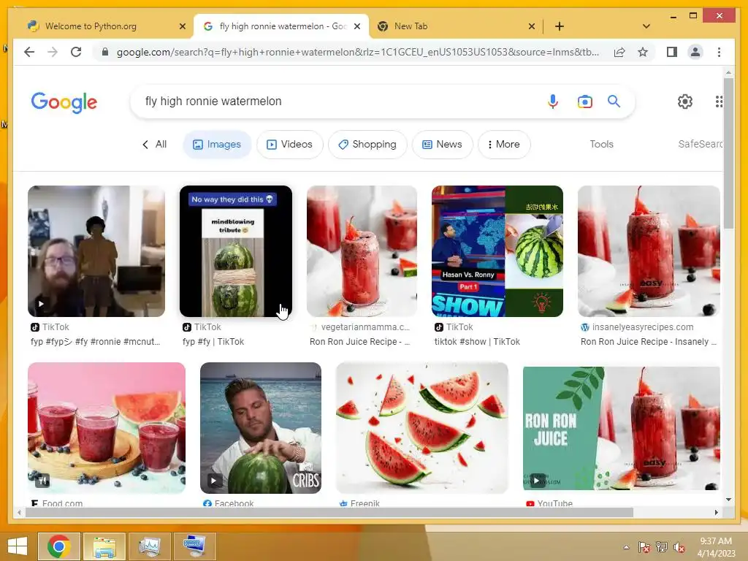Open the performance monitor taskbar app

(x=149, y=546)
